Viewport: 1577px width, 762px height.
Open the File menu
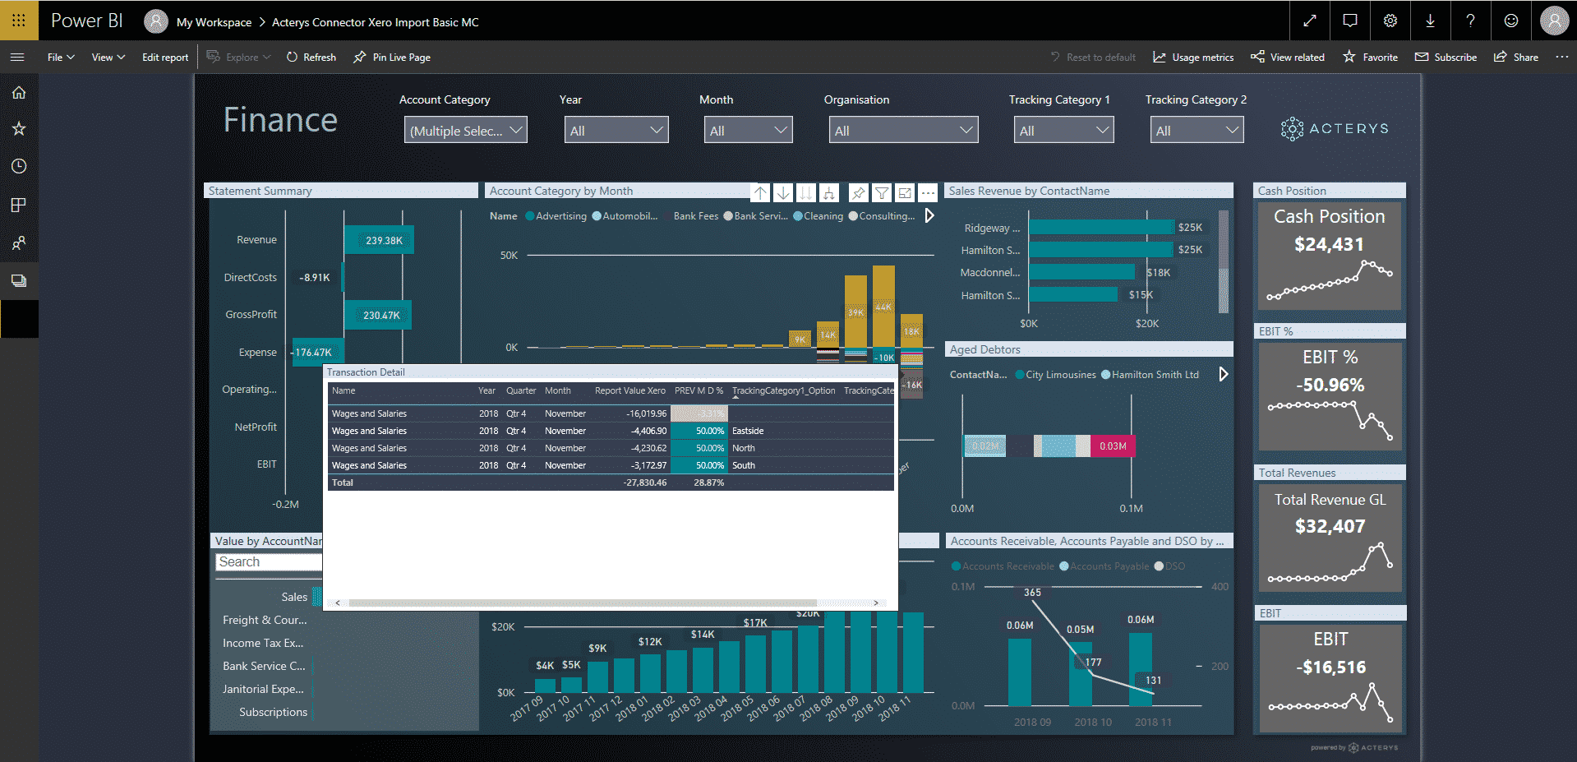[61, 57]
